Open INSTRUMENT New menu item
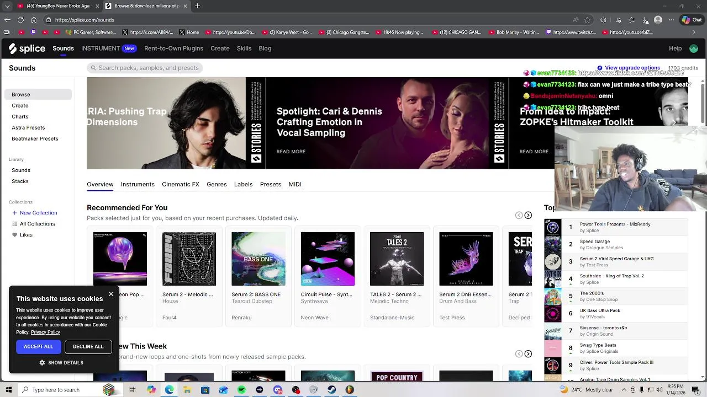 click(x=109, y=49)
